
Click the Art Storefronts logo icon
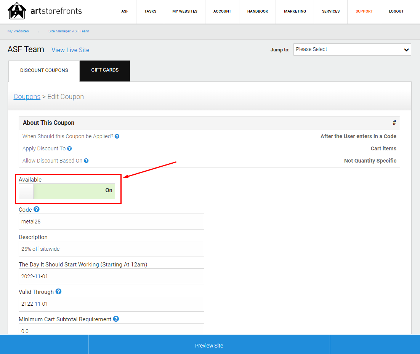click(x=17, y=11)
